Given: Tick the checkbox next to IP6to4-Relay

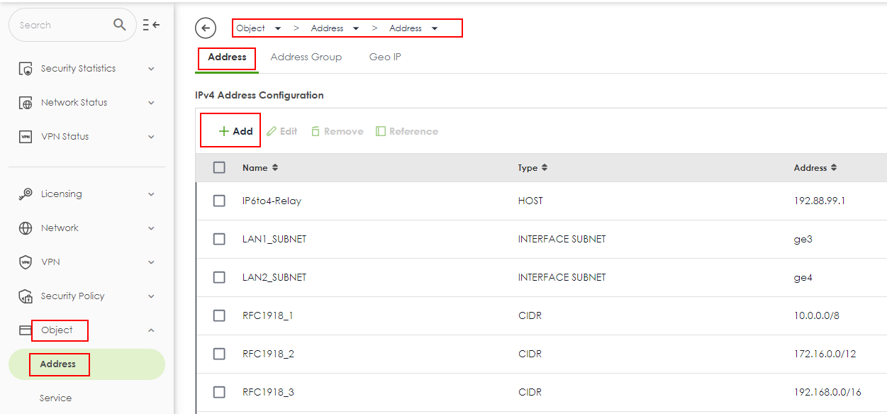Looking at the screenshot, I should point(219,201).
